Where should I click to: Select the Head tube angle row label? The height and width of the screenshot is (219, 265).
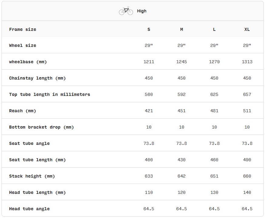(x=29, y=209)
